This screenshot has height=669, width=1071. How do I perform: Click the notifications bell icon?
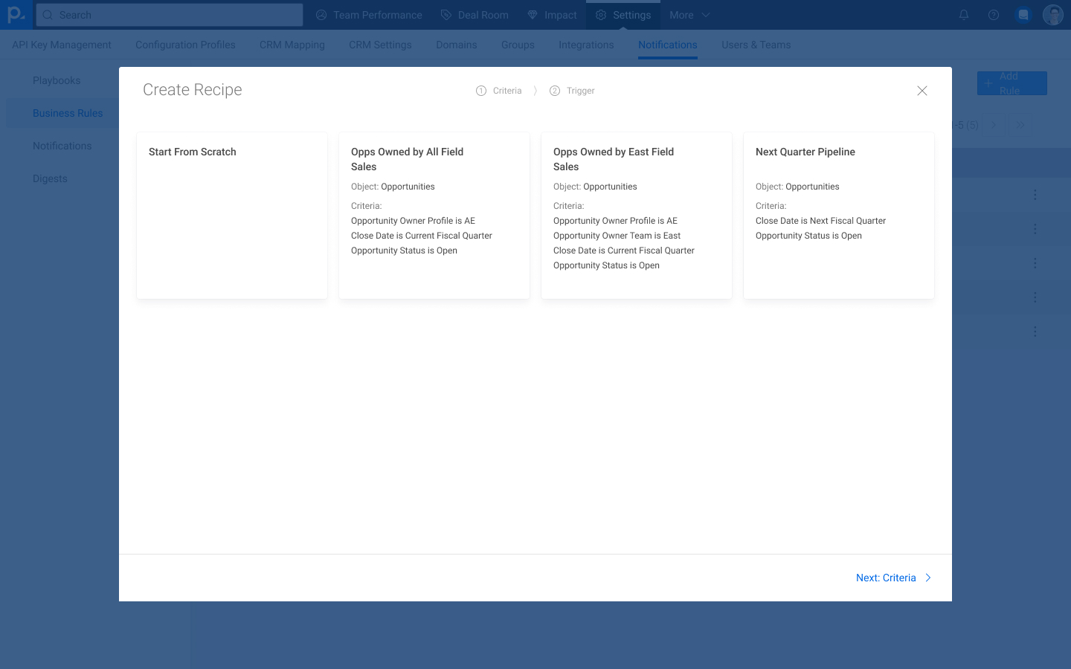(964, 15)
